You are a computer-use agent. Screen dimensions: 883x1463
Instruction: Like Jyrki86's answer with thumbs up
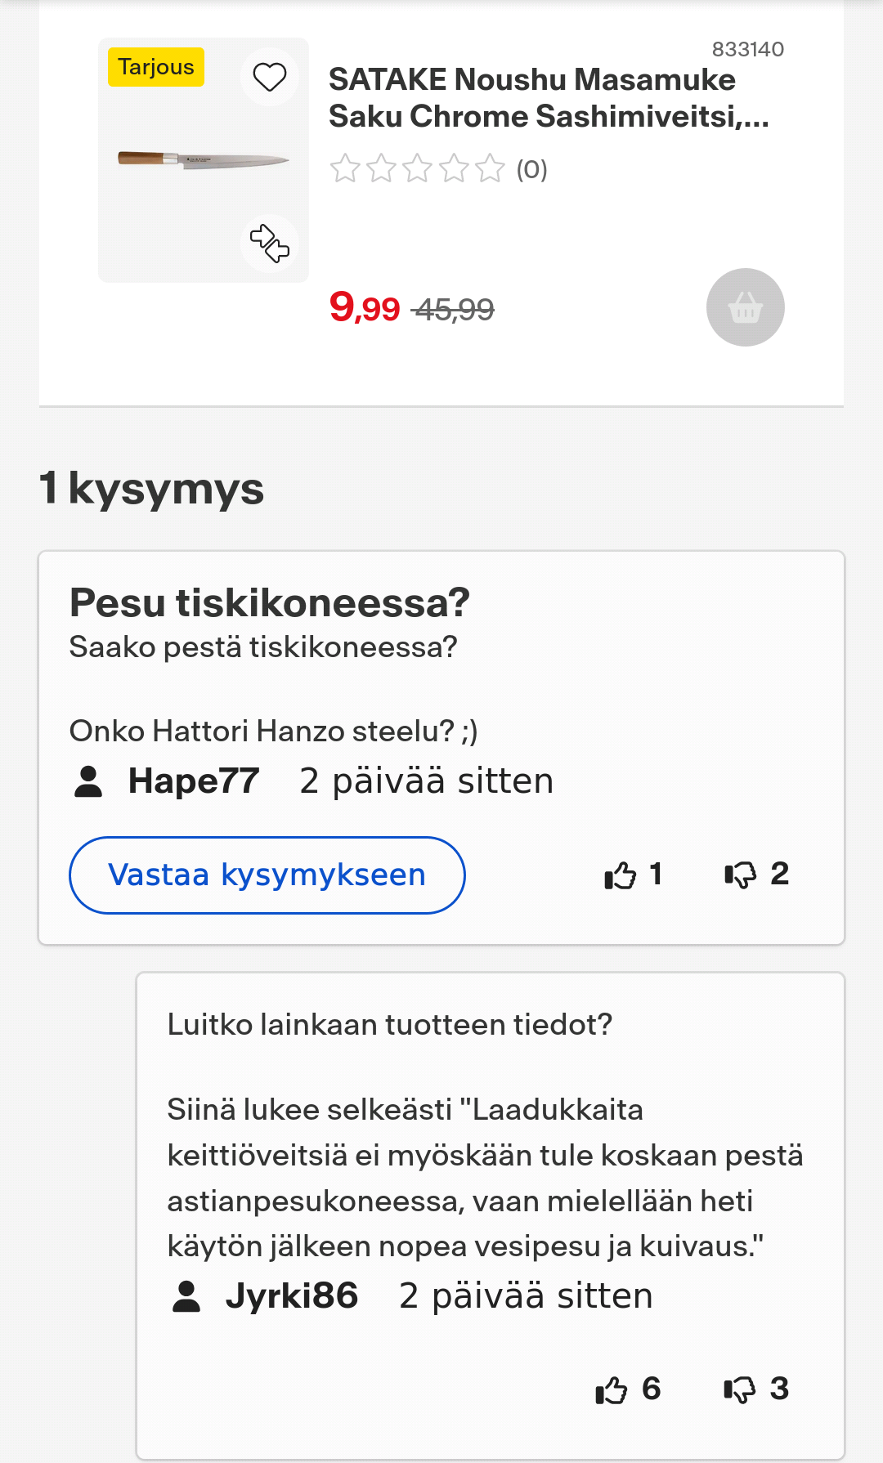[612, 1389]
